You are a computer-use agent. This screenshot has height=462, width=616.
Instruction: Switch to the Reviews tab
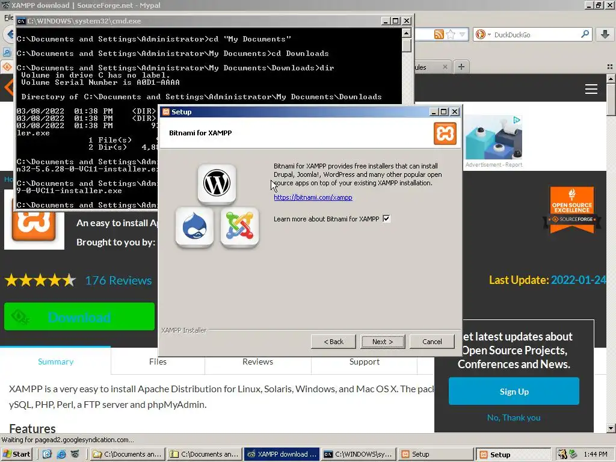pyautogui.click(x=257, y=362)
